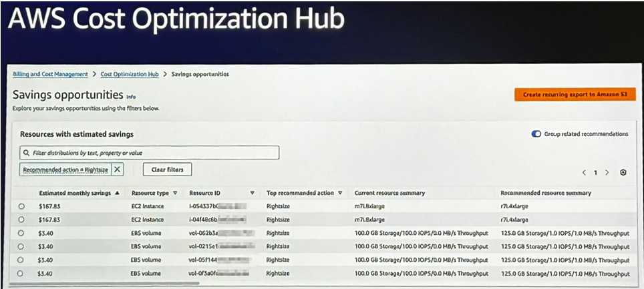Open Resource ID column sort dropdown
Screen dimensions: 644x289
pos(252,193)
